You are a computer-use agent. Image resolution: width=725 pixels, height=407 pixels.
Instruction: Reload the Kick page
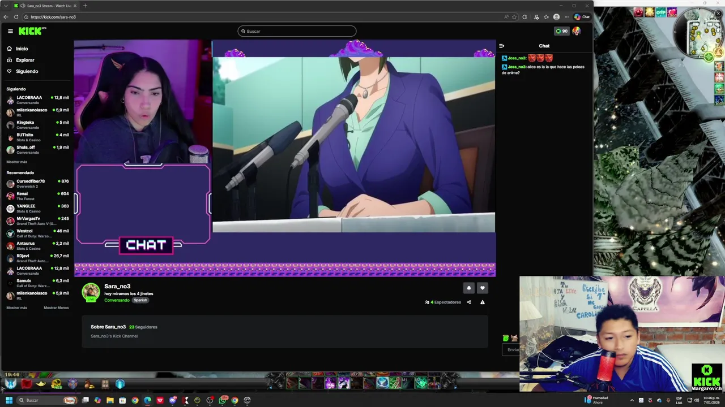16,17
